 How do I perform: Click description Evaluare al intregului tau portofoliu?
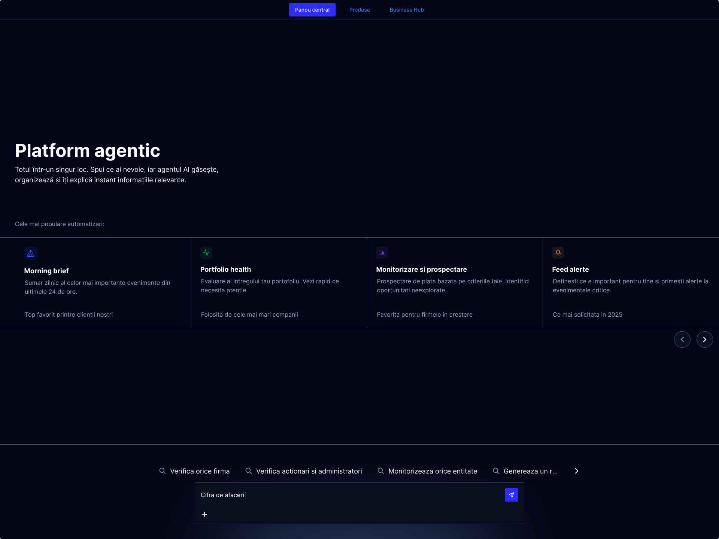pyautogui.click(x=270, y=286)
